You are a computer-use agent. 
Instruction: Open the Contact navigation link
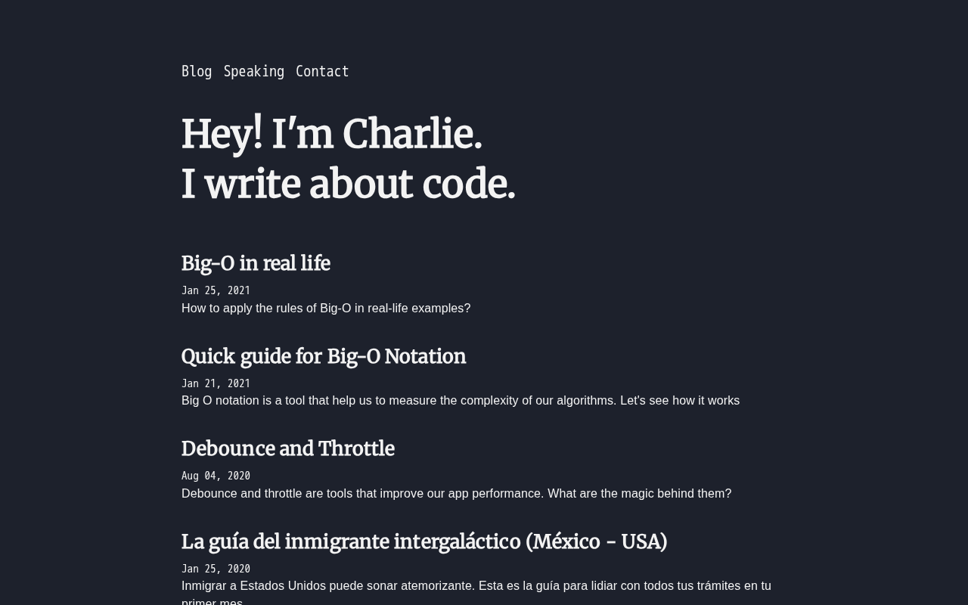pyautogui.click(x=322, y=71)
